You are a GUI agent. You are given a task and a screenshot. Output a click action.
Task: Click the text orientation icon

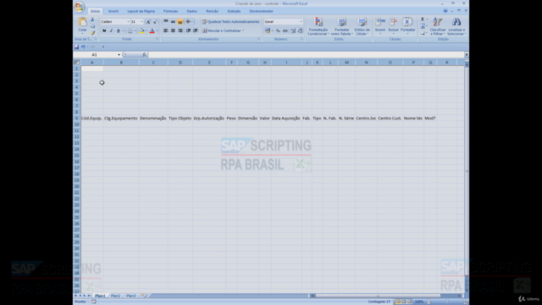tap(189, 22)
